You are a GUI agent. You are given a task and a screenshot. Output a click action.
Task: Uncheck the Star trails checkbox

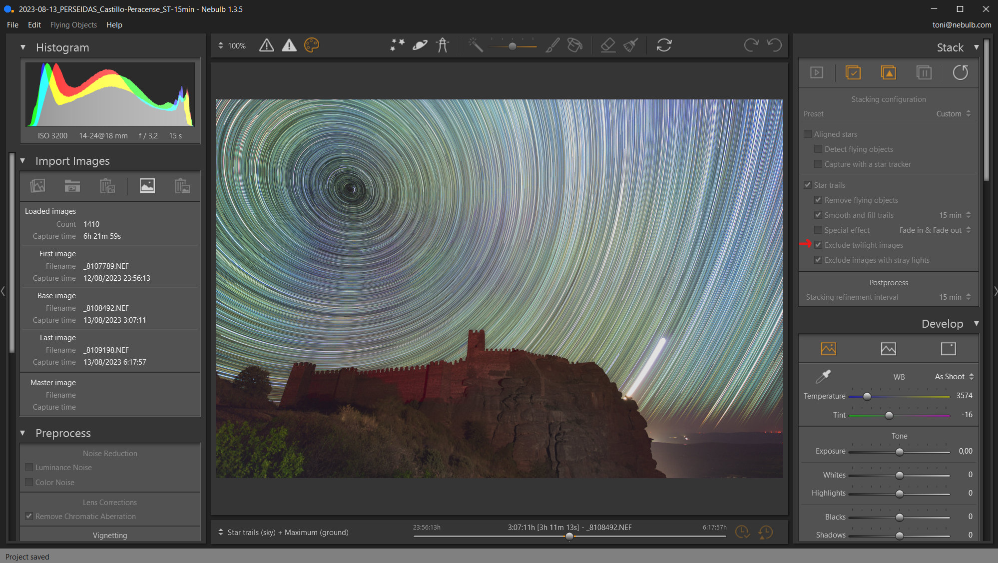coord(808,185)
